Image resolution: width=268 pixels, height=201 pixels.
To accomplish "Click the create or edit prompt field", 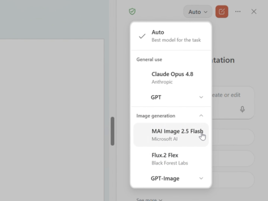I will click(233, 103).
